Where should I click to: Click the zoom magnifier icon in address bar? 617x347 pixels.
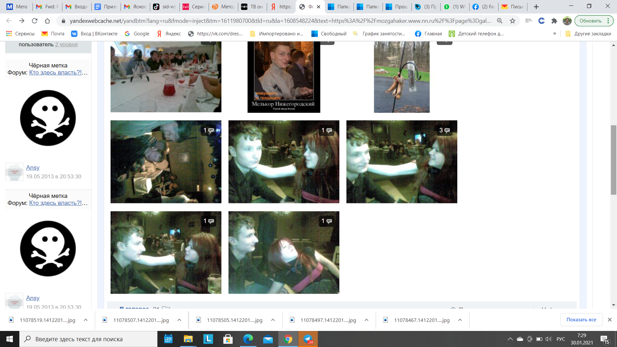500,21
